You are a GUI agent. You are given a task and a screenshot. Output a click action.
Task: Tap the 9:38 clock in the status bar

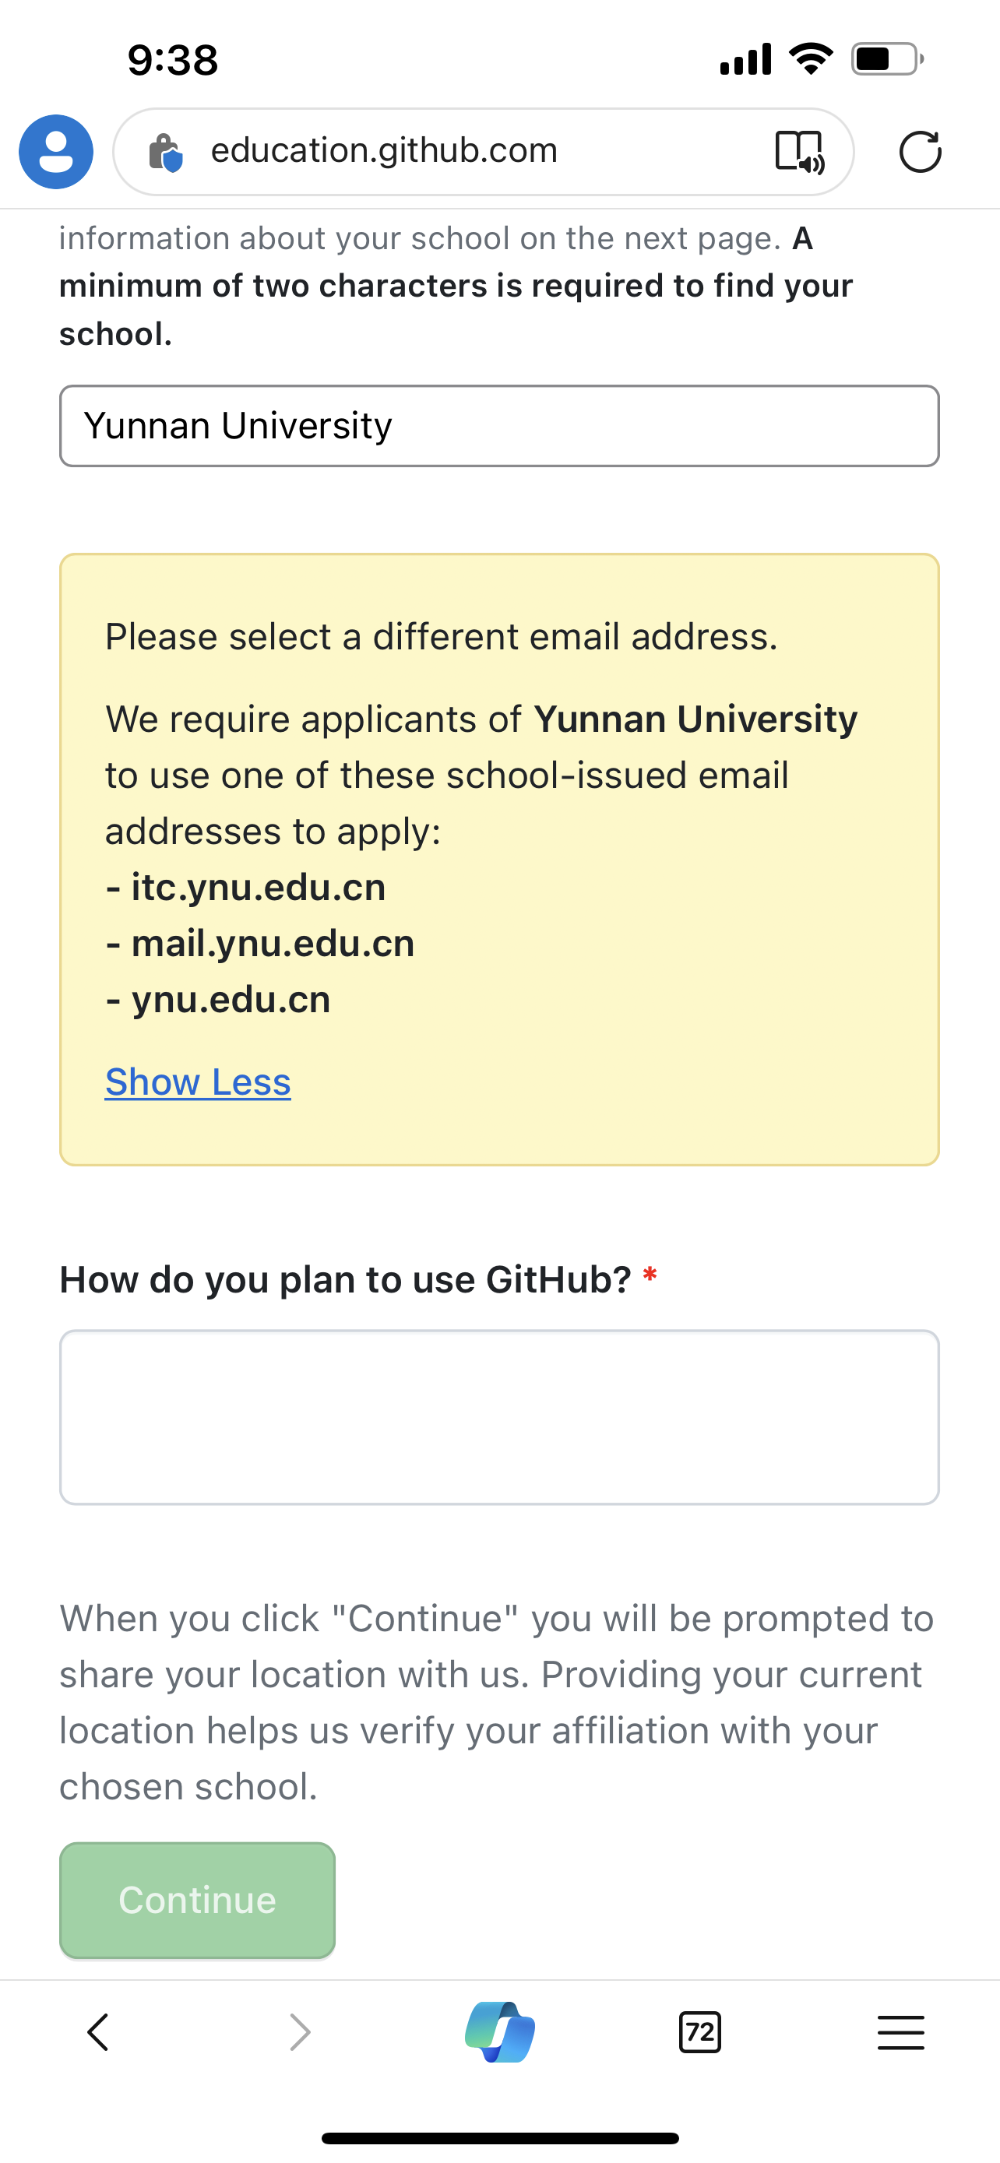tap(172, 58)
